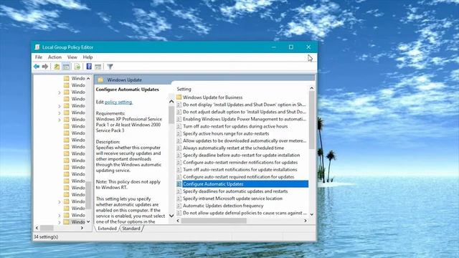459x258 pixels.
Task: Switch to the Extended tab
Action: click(x=107, y=229)
